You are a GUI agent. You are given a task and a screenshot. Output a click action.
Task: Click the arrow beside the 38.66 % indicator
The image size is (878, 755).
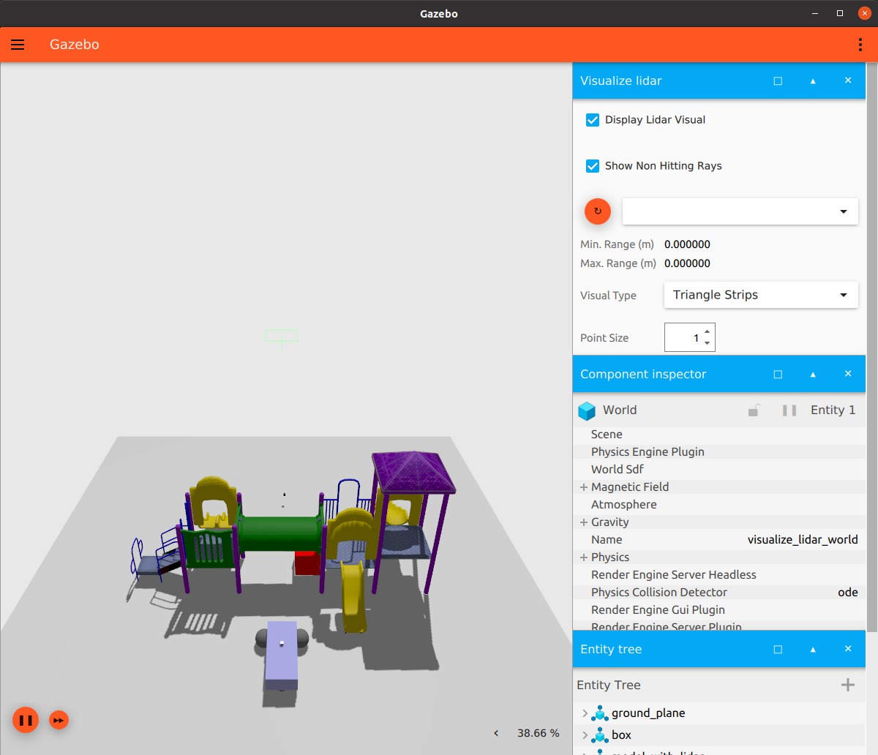tap(496, 733)
